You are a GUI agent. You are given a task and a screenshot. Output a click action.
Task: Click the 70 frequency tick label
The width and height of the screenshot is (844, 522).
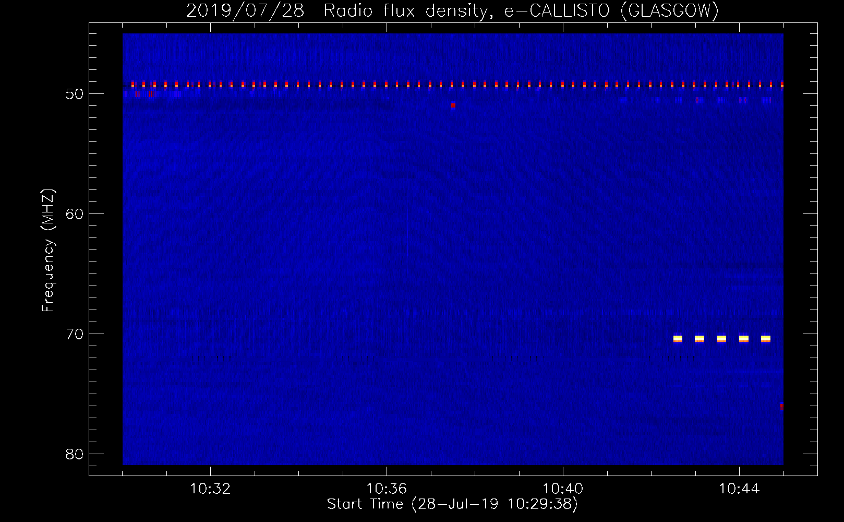(x=75, y=334)
